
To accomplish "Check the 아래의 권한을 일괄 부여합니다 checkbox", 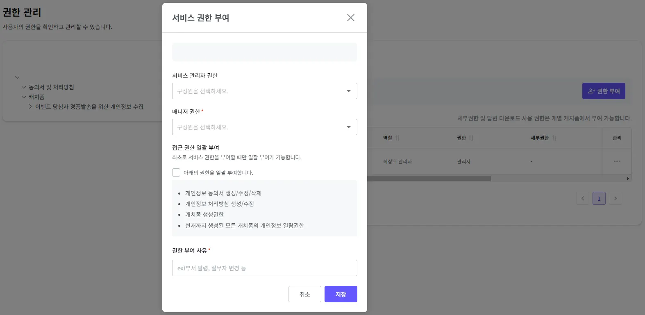I will [176, 172].
